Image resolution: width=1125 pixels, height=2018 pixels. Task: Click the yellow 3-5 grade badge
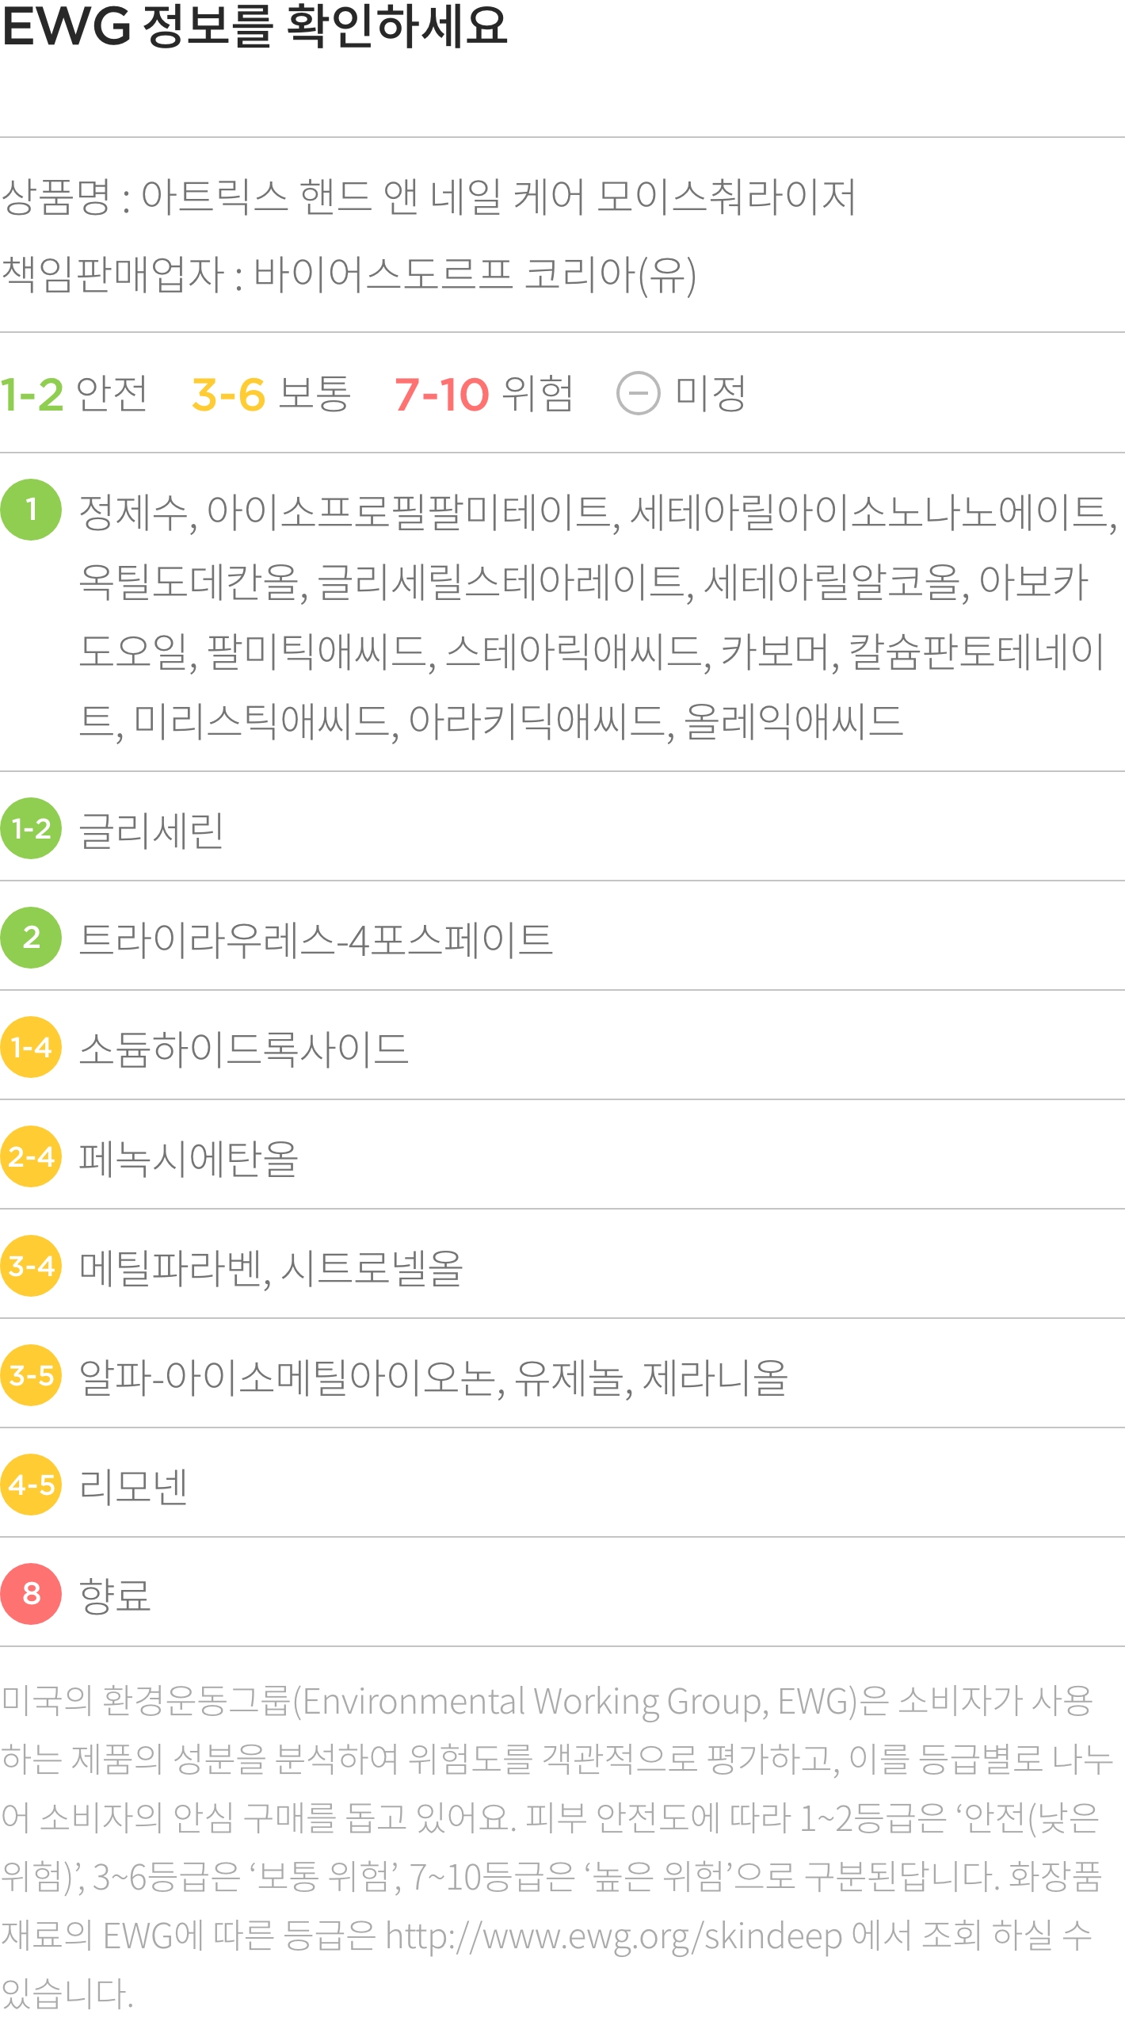31,1375
